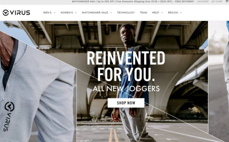Open the My Cart link
The image size is (229, 142).
point(217,1)
